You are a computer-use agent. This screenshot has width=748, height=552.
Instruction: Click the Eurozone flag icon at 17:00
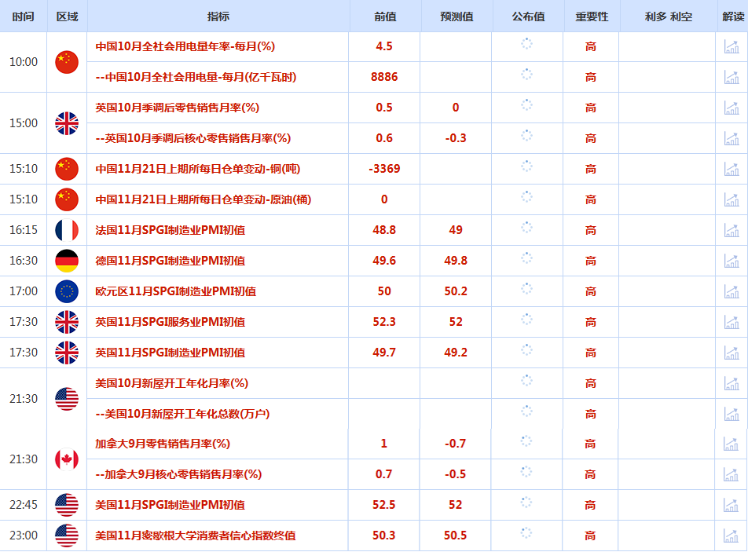(x=67, y=291)
